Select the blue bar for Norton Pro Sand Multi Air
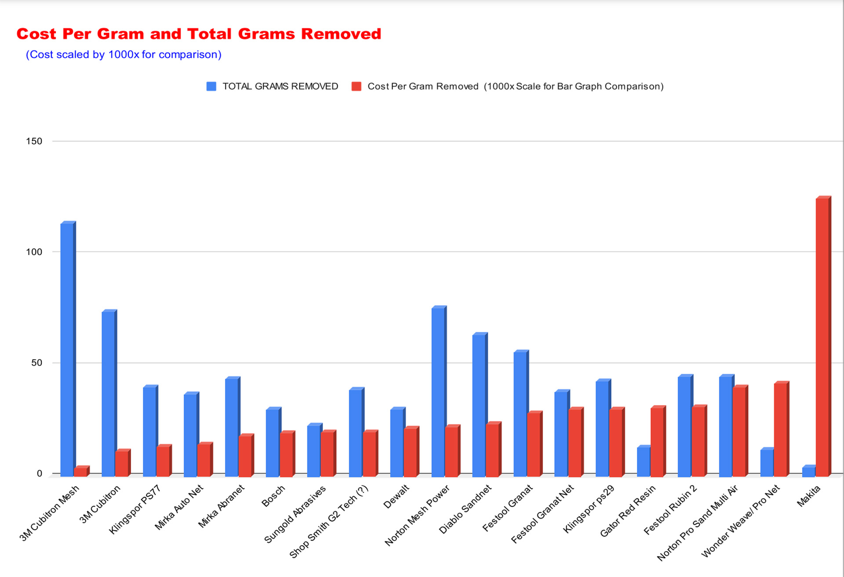This screenshot has height=577, width=844. [727, 426]
